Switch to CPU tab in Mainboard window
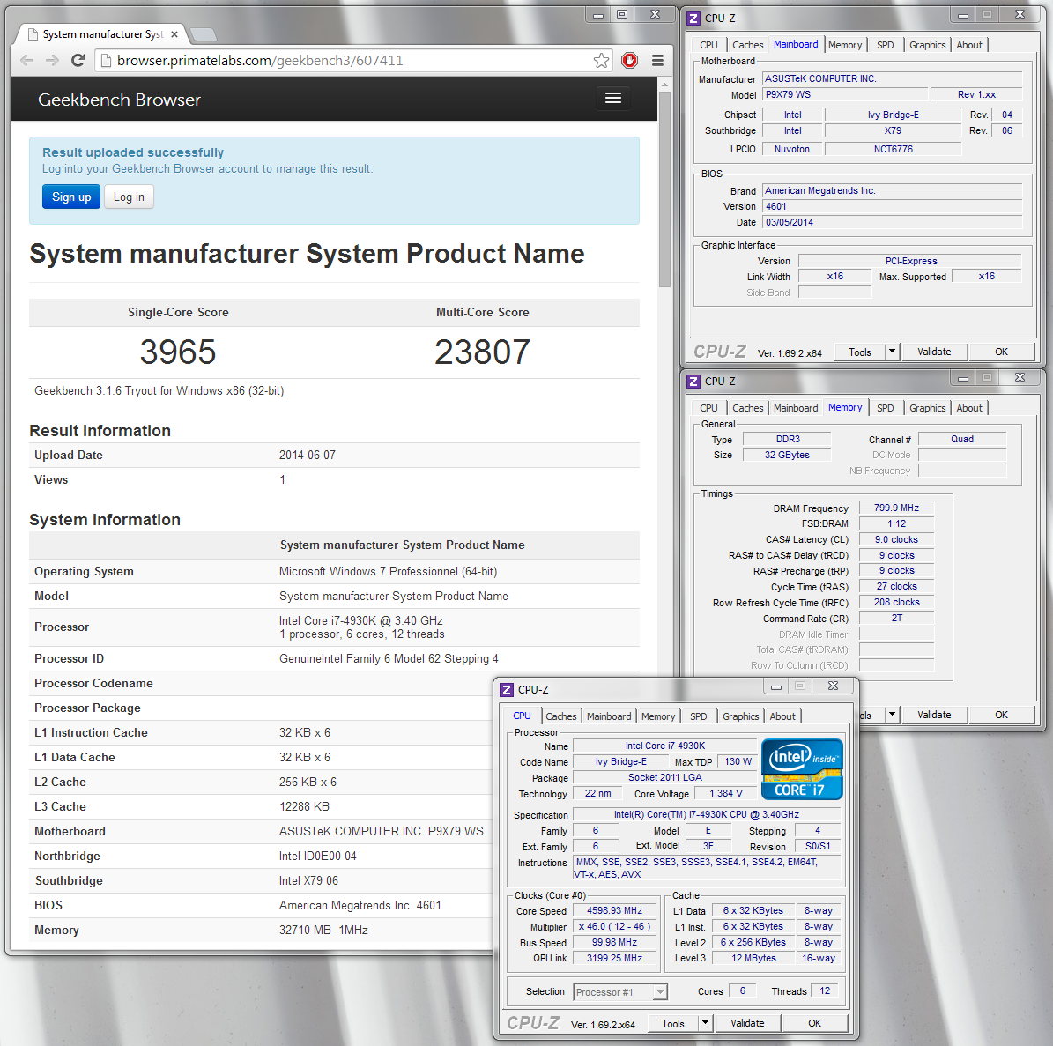This screenshot has width=1053, height=1046. tap(708, 45)
